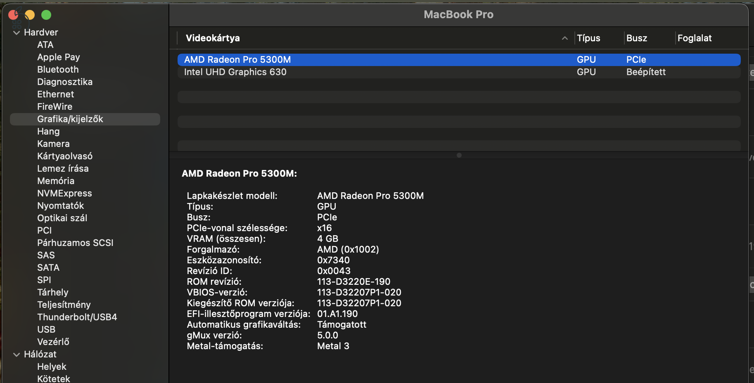Image resolution: width=754 pixels, height=383 pixels.
Task: Click PCIe cell in AMD row
Action: click(636, 60)
